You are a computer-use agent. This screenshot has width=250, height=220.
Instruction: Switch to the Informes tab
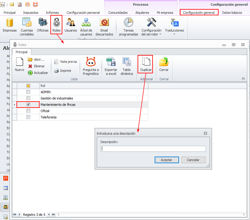coord(52,13)
